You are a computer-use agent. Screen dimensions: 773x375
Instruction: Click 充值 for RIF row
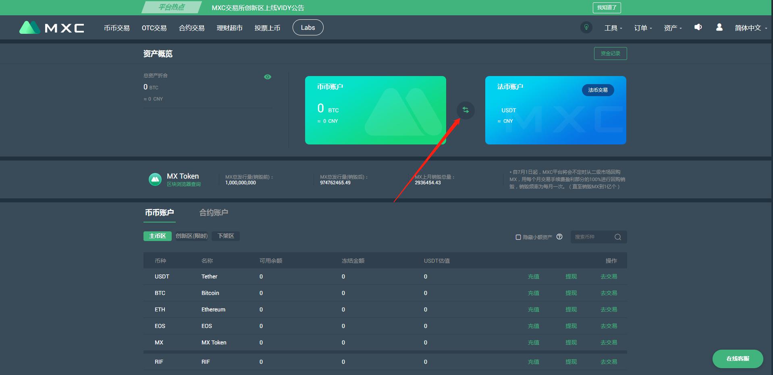point(534,362)
